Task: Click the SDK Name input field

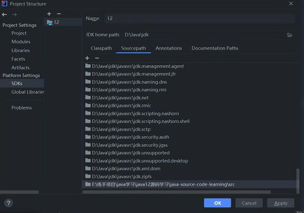Action: coord(199,19)
